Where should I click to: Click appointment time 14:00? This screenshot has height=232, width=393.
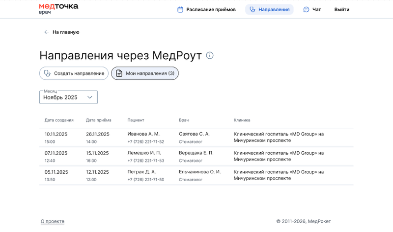pos(91,141)
